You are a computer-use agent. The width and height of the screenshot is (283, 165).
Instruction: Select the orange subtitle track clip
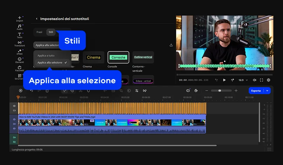tap(112, 108)
